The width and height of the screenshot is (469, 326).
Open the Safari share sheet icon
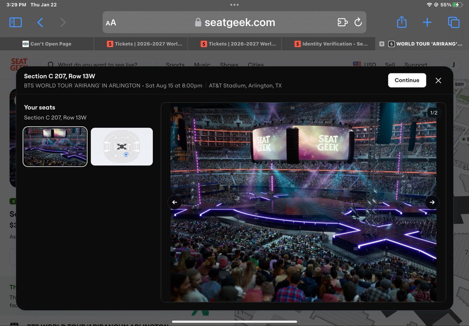(402, 22)
